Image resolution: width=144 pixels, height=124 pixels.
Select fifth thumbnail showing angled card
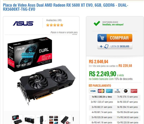(66, 119)
